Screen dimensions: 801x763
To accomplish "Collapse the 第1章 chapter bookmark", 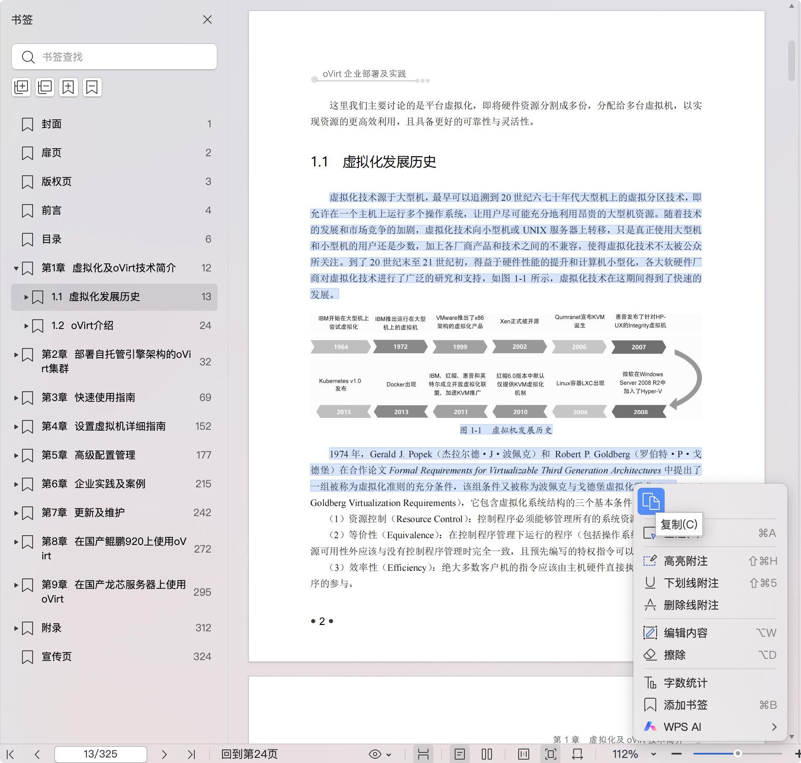I will [x=16, y=268].
